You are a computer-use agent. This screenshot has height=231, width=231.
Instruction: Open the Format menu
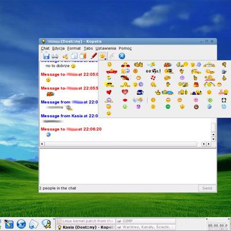tap(74, 49)
